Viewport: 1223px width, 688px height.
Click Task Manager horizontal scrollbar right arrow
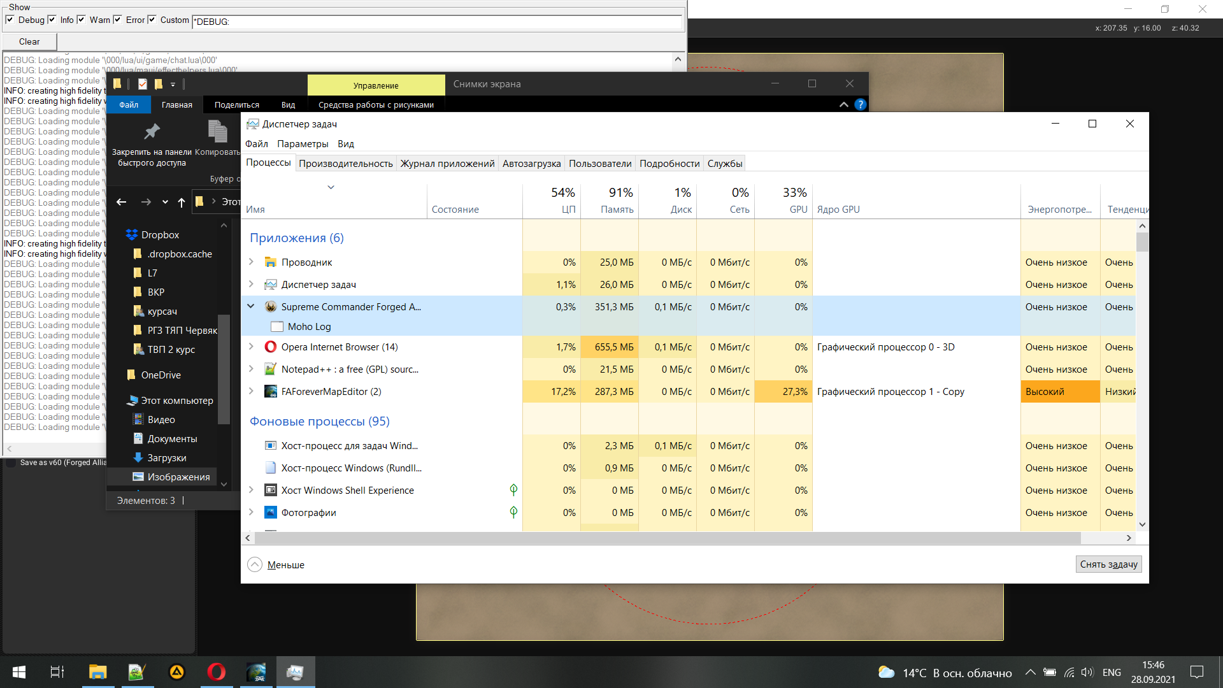tap(1129, 538)
